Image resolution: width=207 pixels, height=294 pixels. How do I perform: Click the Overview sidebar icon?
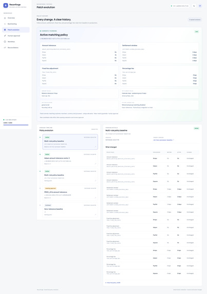[x=5, y=18]
